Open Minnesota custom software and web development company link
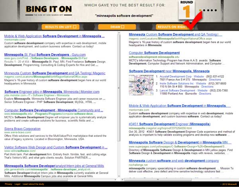The height and width of the screenshot is (187, 239). 174,161
